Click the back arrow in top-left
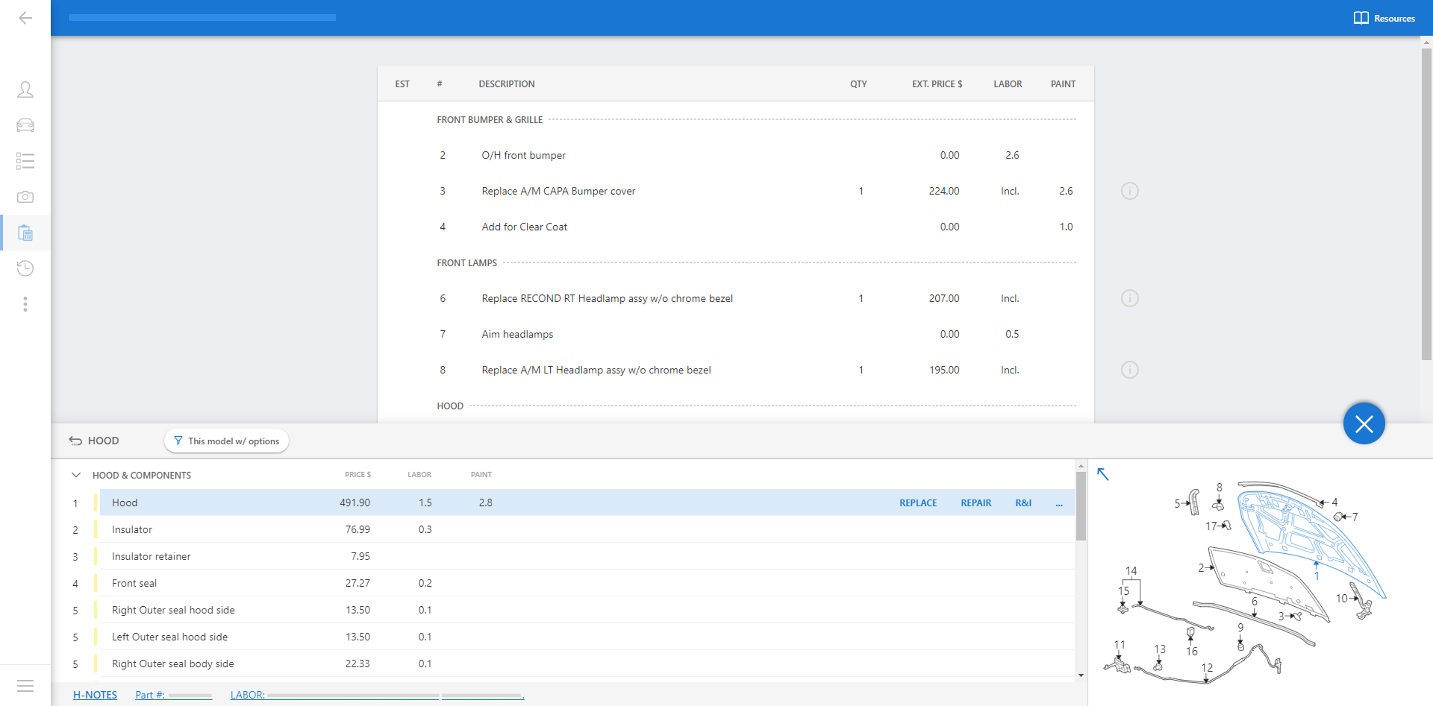1433x706 pixels. [25, 18]
